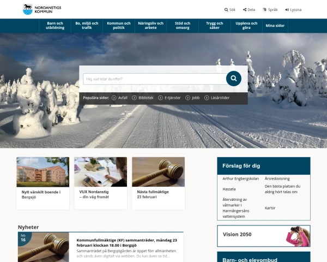Viewport: 327px width, 262px height.
Task: Open Kartor suggestion link
Action: point(270,208)
